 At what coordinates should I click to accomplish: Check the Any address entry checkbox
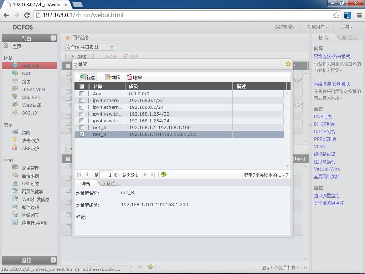(82, 94)
